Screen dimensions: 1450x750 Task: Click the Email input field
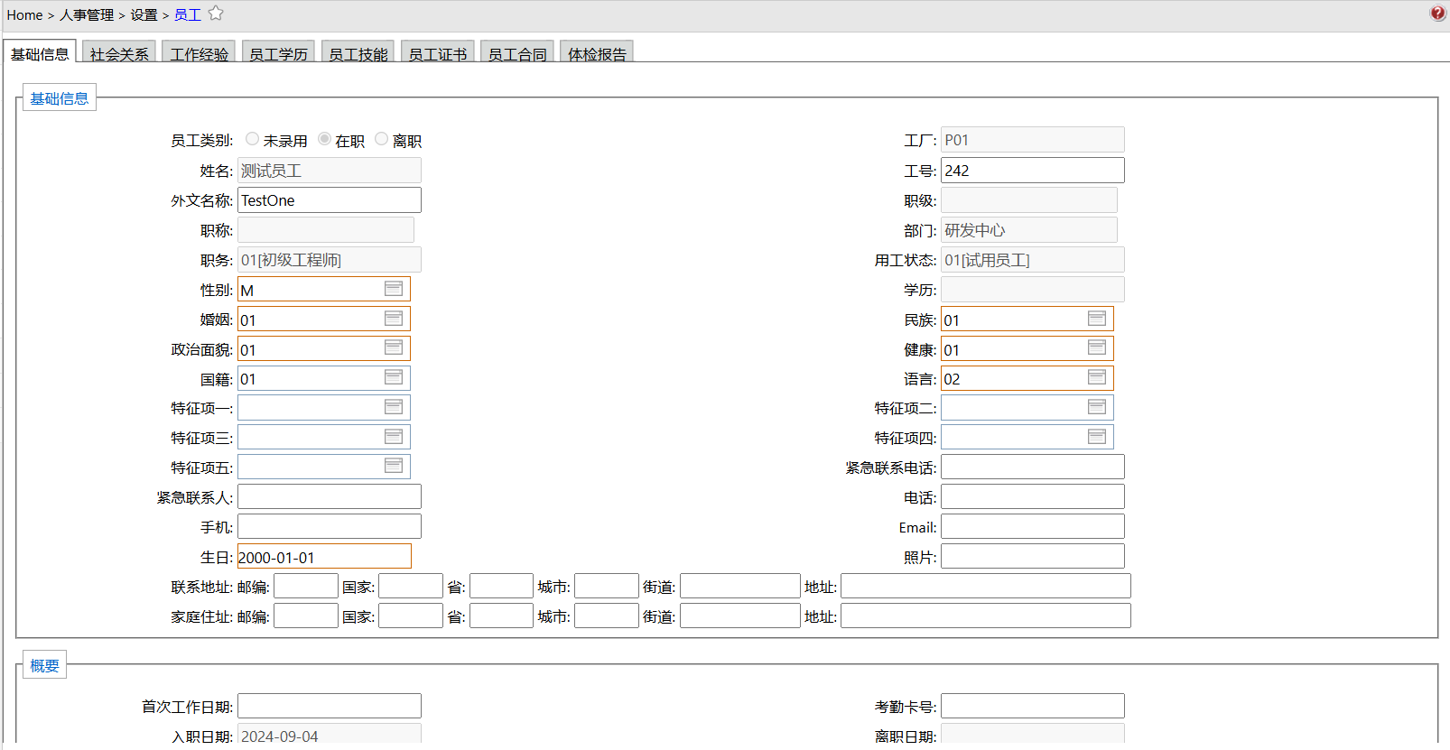pyautogui.click(x=1033, y=526)
